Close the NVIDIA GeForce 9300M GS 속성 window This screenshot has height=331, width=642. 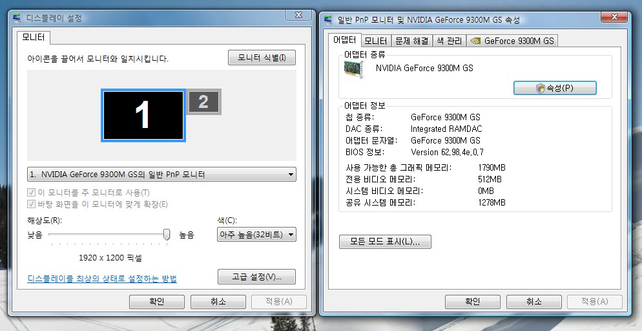[x=614, y=17]
